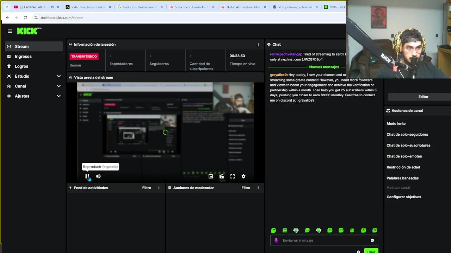Switch to the CASAPARLANTE YouTube tab
Viewport: 451px width, 253px height.
tap(33, 7)
